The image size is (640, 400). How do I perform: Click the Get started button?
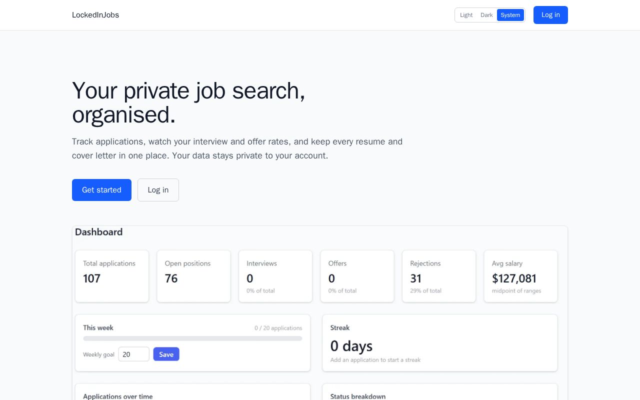coord(101,190)
